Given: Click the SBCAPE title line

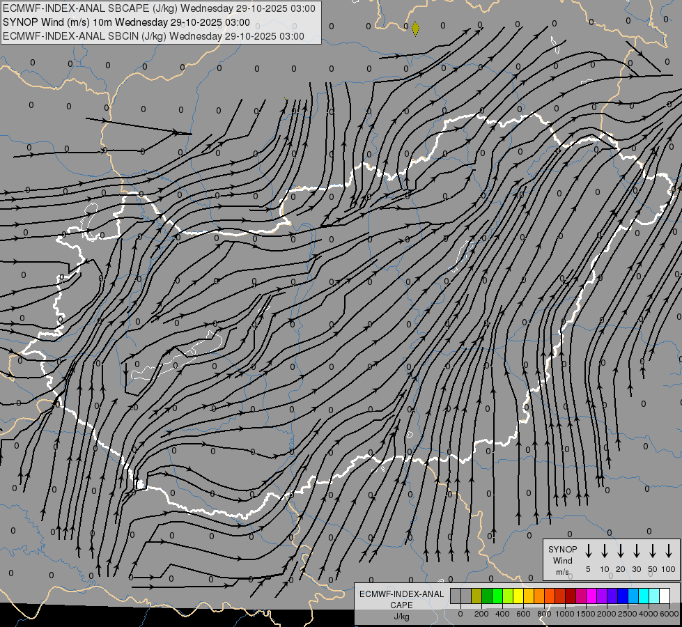Looking at the screenshot, I should click(x=160, y=8).
